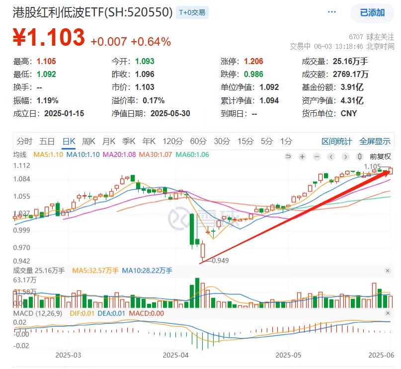Click the DIF:0.01 value

82,313
